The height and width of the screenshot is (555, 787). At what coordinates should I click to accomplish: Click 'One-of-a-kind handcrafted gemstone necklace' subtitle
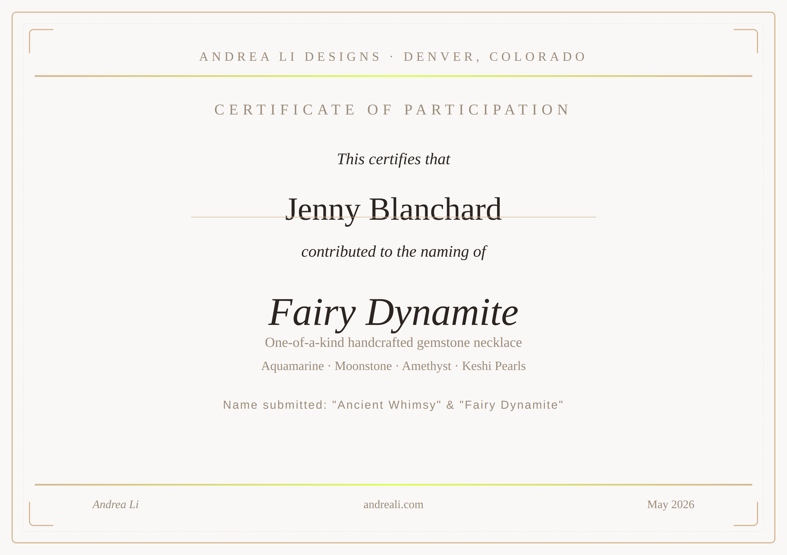coord(393,343)
